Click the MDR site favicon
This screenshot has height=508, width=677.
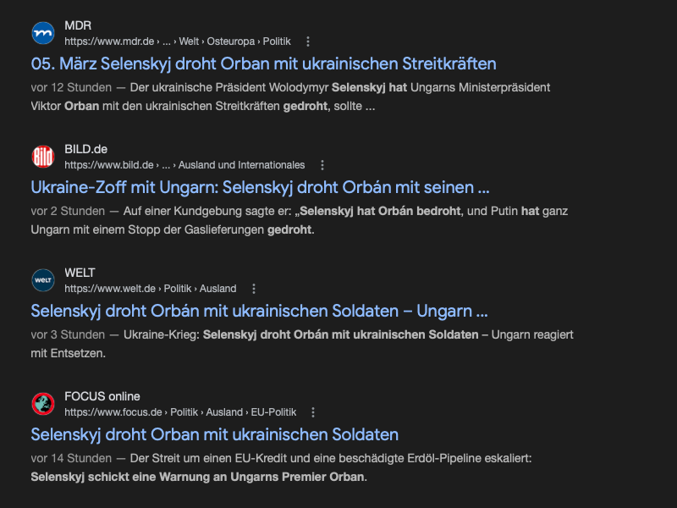pos(42,33)
